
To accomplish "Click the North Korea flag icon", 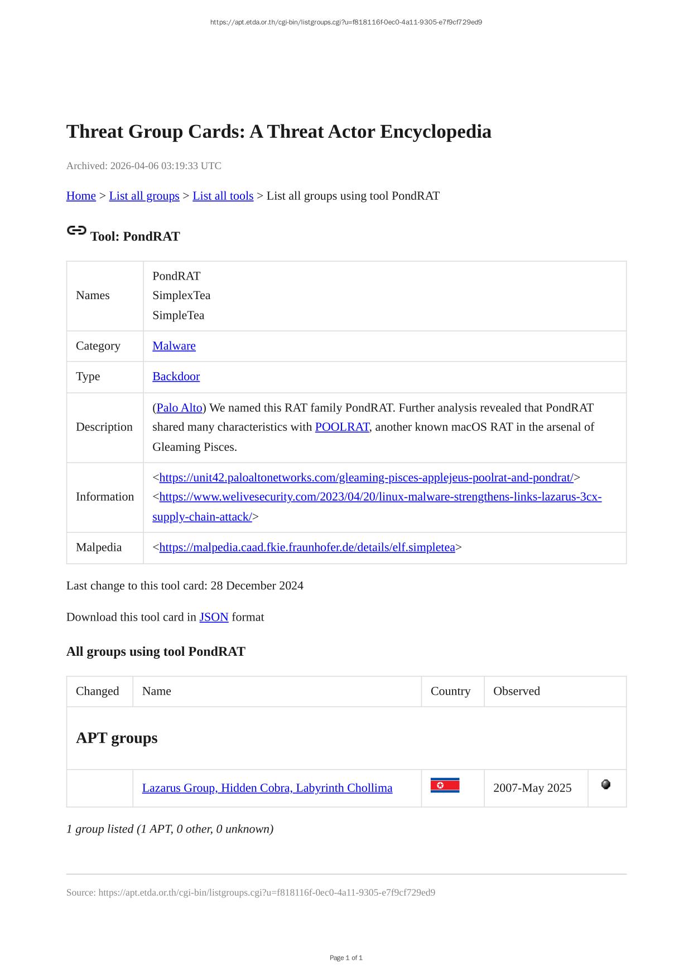I will [x=445, y=786].
